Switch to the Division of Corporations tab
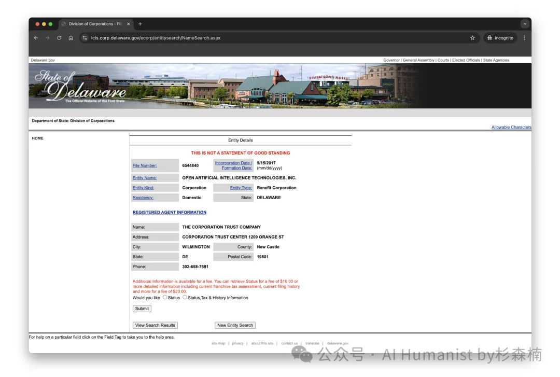Image resolution: width=560 pixels, height=377 pixels. click(93, 23)
